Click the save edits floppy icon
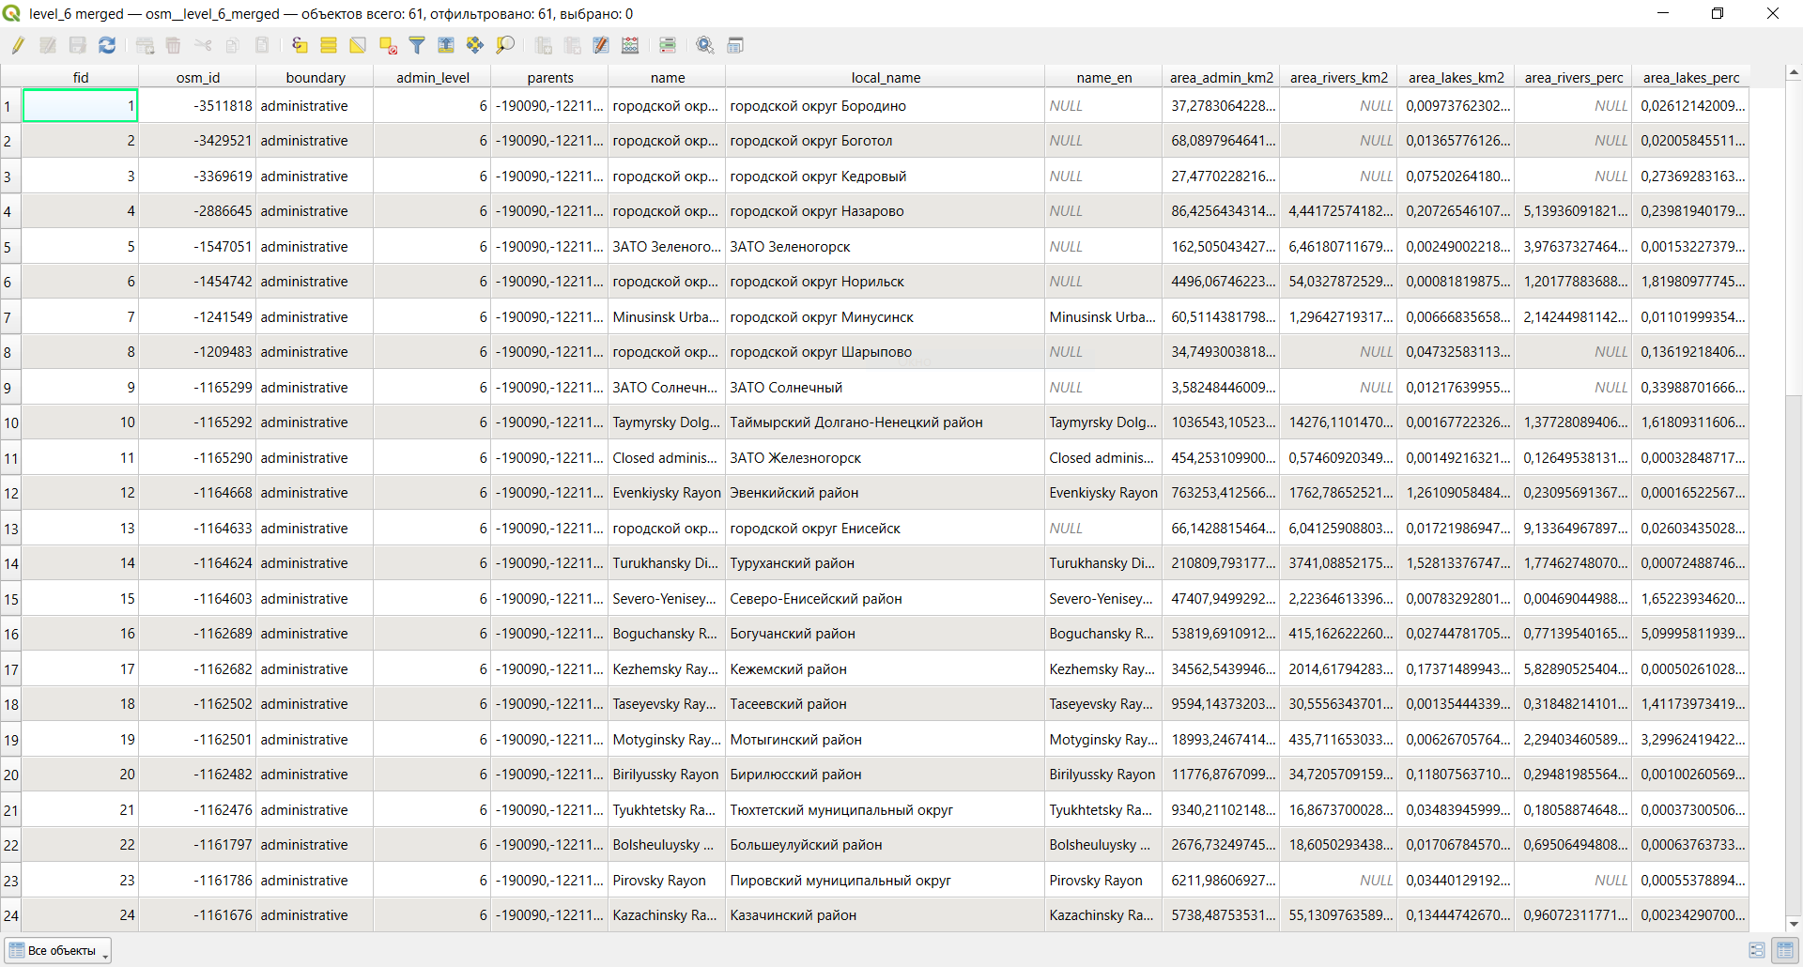 (x=77, y=45)
